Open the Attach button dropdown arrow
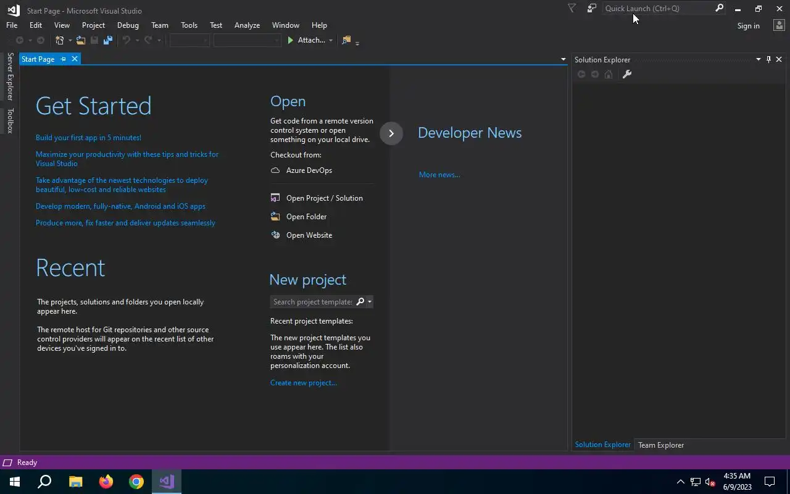Screen dimensions: 790x494 point(331,40)
